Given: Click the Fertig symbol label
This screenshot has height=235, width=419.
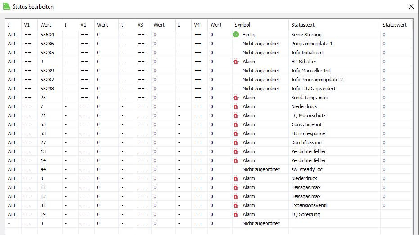Looking at the screenshot, I should point(249,35).
